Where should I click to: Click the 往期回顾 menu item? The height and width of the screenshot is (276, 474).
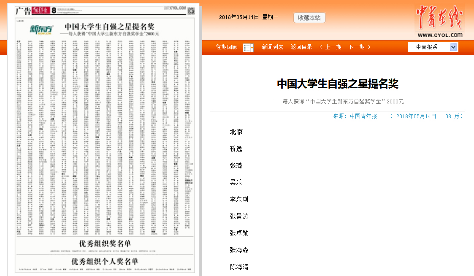(227, 47)
